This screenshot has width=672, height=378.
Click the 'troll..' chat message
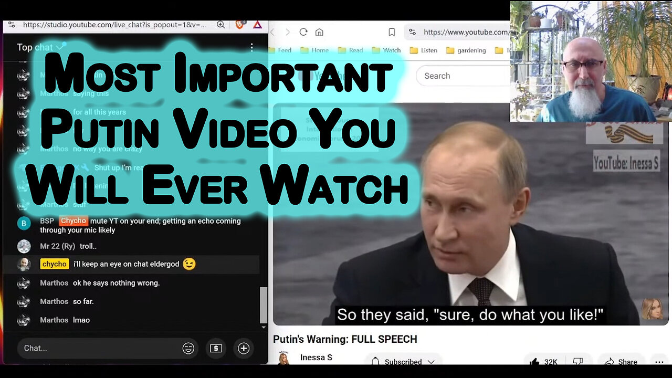(x=88, y=246)
